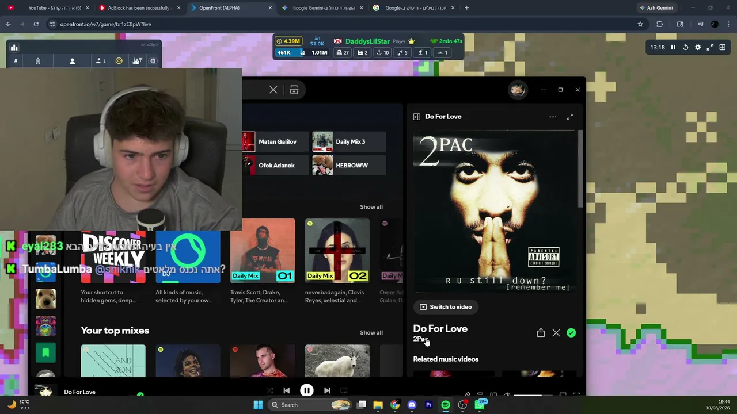737x414 pixels.
Task: Open OpenFront game settings gear
Action: click(x=698, y=47)
